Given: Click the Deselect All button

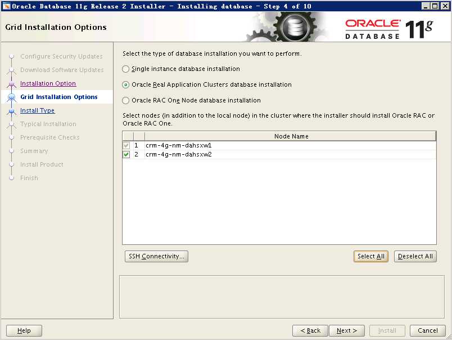Looking at the screenshot, I should pos(415,256).
